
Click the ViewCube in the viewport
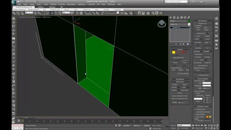pyautogui.click(x=162, y=23)
